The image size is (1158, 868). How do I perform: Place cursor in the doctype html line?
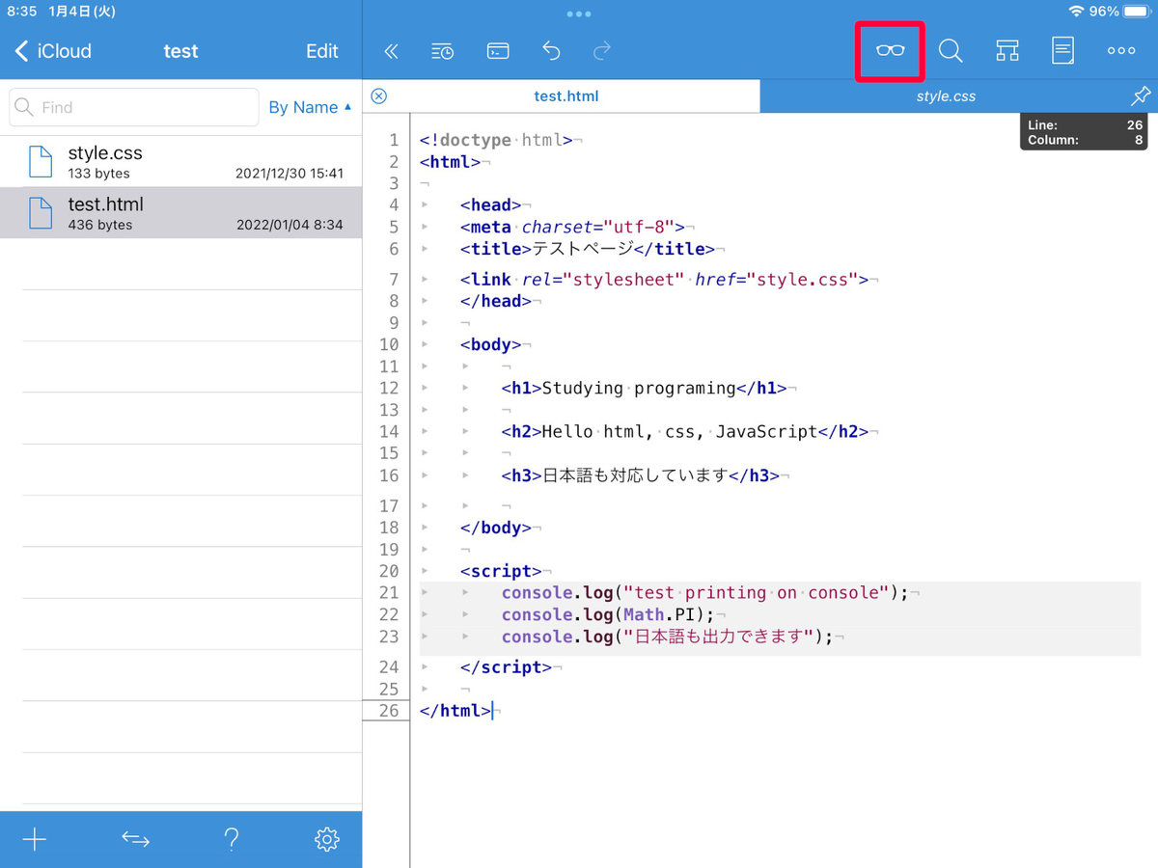coord(496,140)
